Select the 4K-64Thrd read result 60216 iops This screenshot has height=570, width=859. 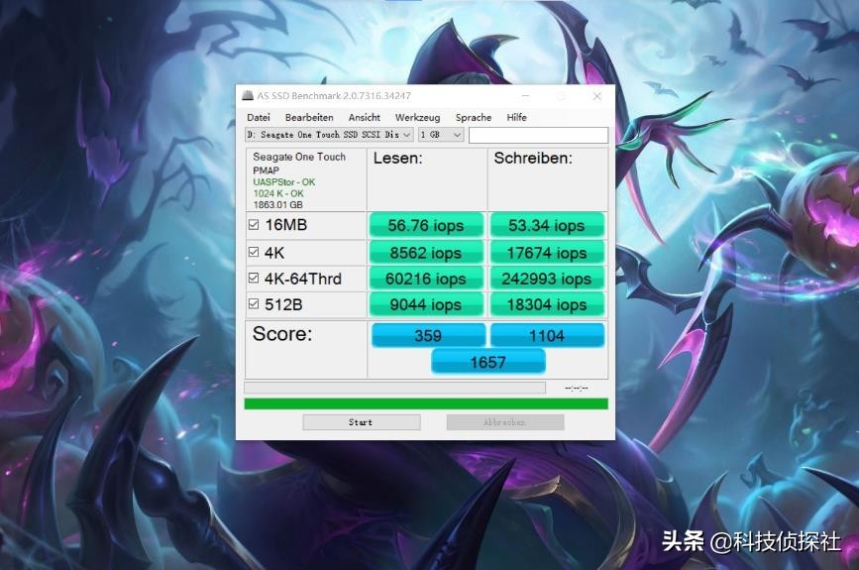pyautogui.click(x=426, y=279)
